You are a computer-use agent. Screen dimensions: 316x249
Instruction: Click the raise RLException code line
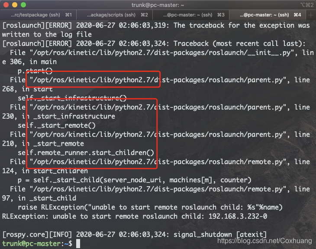point(150,207)
